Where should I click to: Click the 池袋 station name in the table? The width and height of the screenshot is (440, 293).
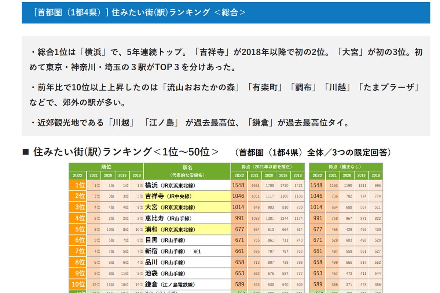[x=151, y=273]
